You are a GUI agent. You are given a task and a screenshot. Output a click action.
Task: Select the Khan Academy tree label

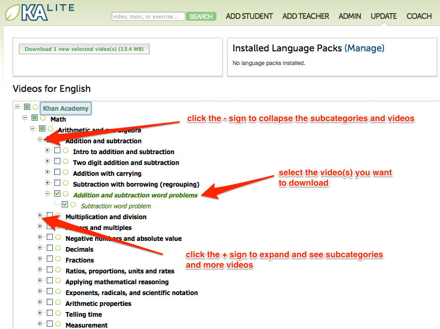tap(66, 108)
